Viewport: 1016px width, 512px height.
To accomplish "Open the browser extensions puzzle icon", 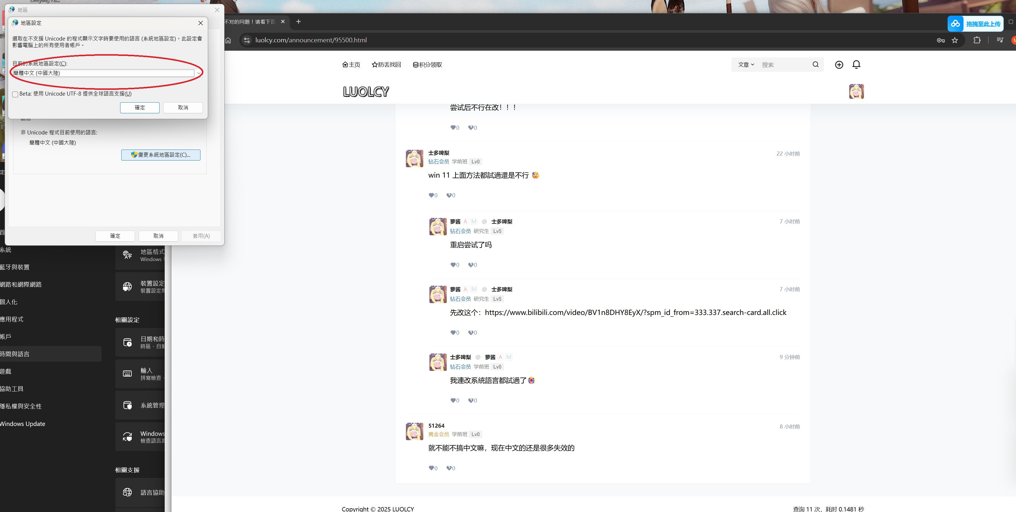I will pos(977,40).
